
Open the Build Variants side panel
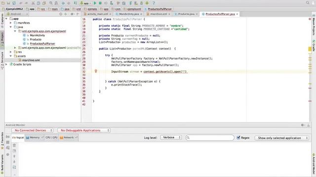click(2, 164)
